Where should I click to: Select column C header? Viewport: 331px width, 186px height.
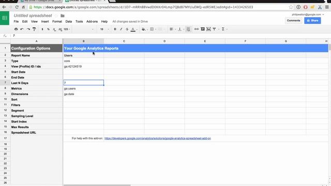[124, 41]
